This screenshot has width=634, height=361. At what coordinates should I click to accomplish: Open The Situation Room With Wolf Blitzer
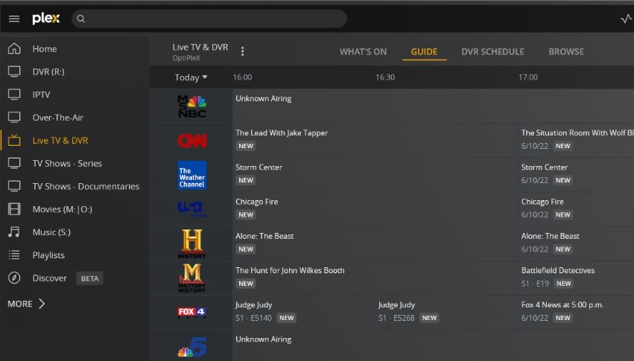pos(576,140)
